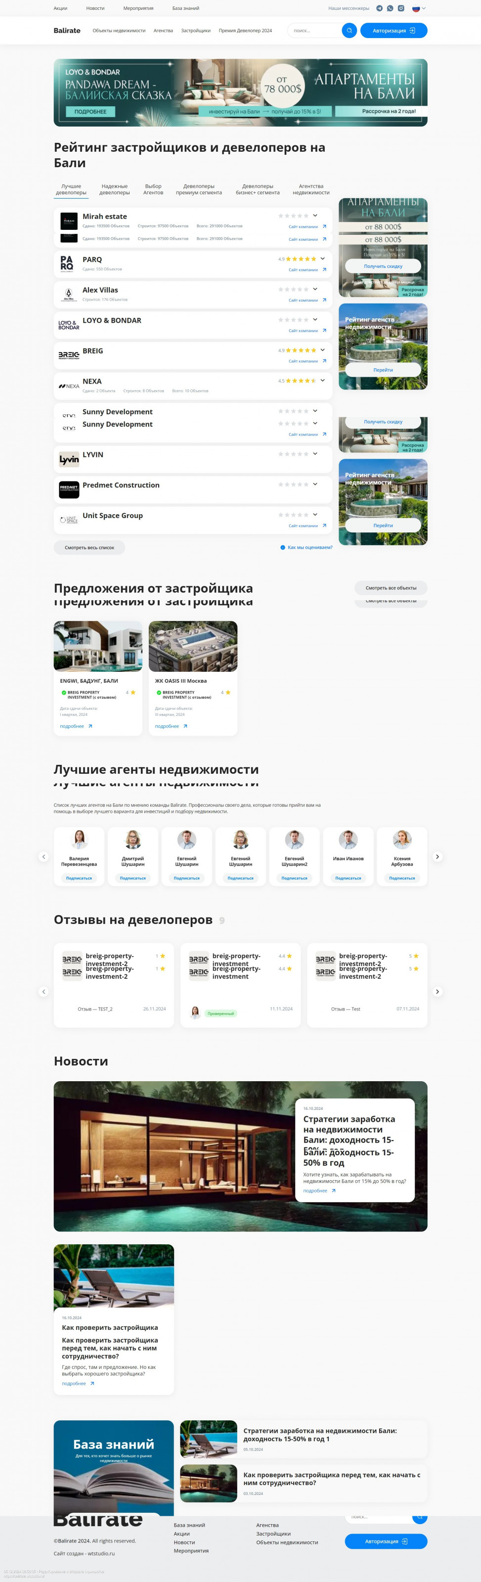Image resolution: width=481 pixels, height=1582 pixels.
Task: Expand the Mirah estate row
Action: pyautogui.click(x=315, y=216)
